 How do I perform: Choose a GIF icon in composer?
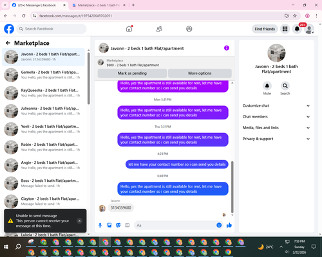tap(128, 225)
